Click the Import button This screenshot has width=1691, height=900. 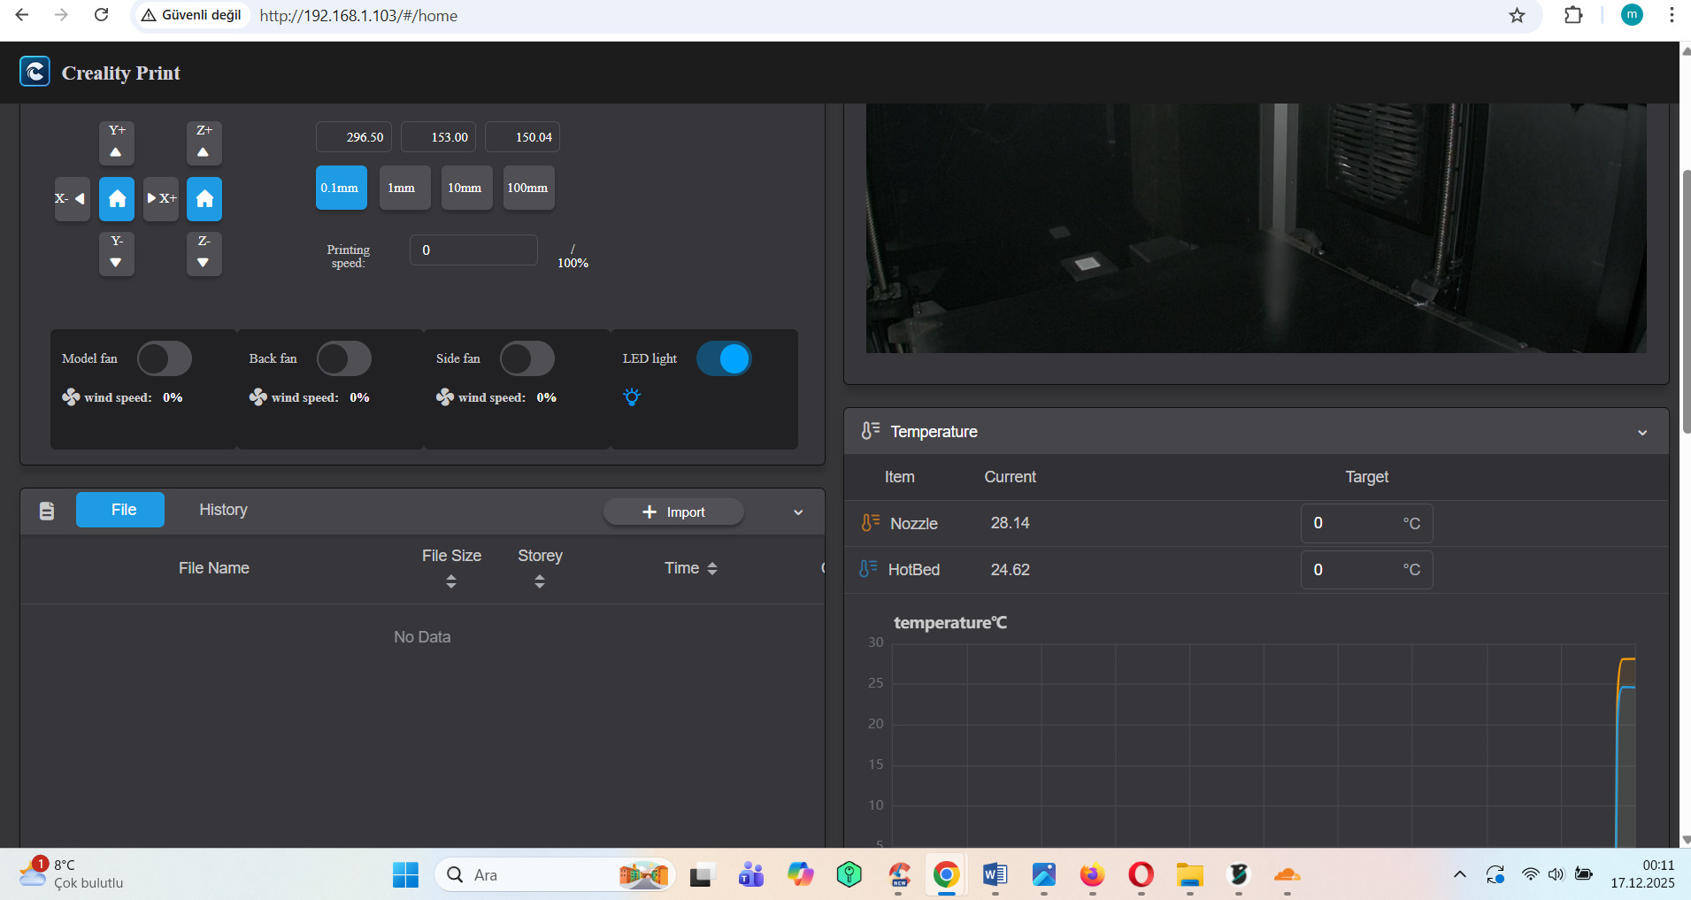click(673, 512)
